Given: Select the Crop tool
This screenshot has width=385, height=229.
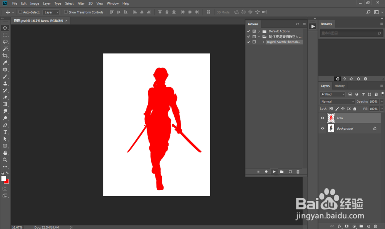Looking at the screenshot, I should pos(5,55).
